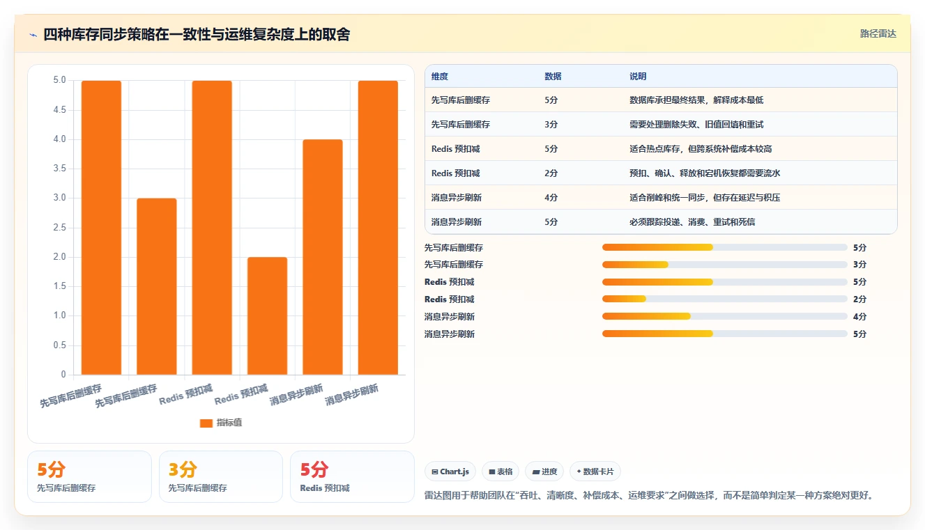This screenshot has width=925, height=530.
Task: Click the Redis 预扣减 chart bar with value 2
Action: pyautogui.click(x=267, y=316)
